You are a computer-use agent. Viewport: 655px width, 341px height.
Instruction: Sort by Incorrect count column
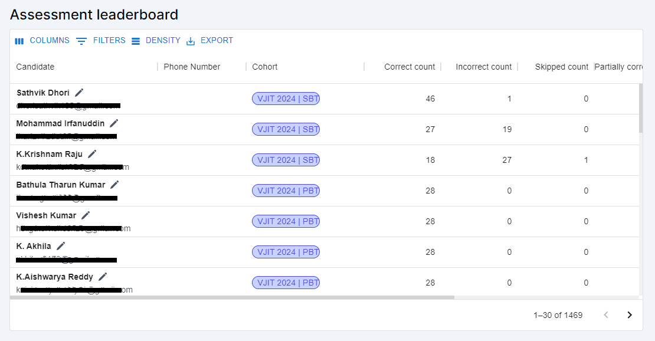click(483, 67)
